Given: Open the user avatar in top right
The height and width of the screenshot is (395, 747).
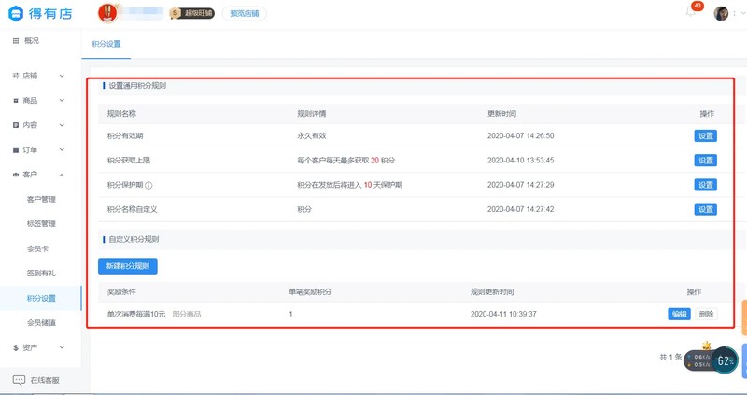Looking at the screenshot, I should [x=721, y=13].
